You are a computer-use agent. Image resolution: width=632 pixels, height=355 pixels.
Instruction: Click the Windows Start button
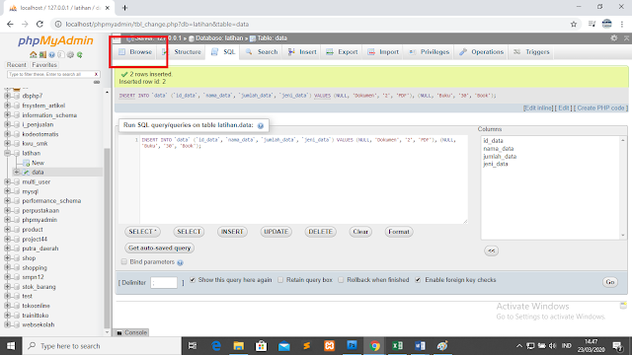(11, 346)
